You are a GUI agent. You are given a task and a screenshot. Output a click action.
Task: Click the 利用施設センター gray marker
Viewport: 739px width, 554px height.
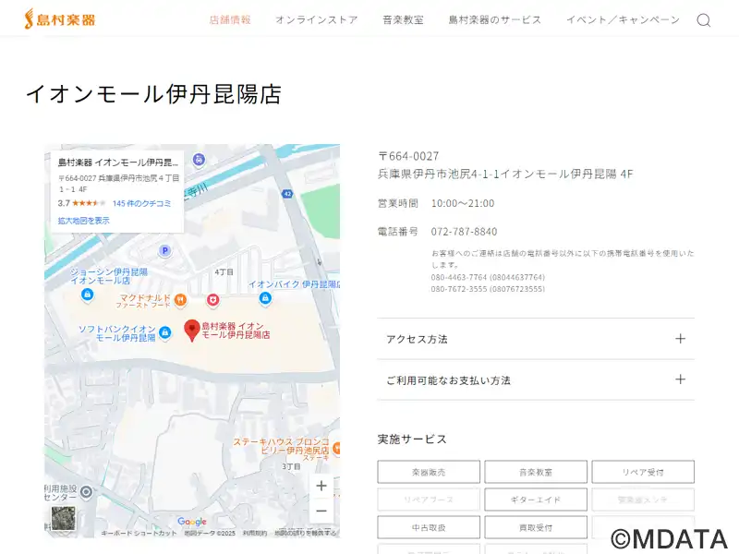86,493
